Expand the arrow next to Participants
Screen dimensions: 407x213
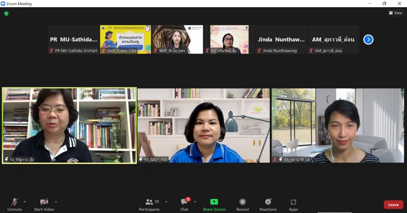[166, 201]
